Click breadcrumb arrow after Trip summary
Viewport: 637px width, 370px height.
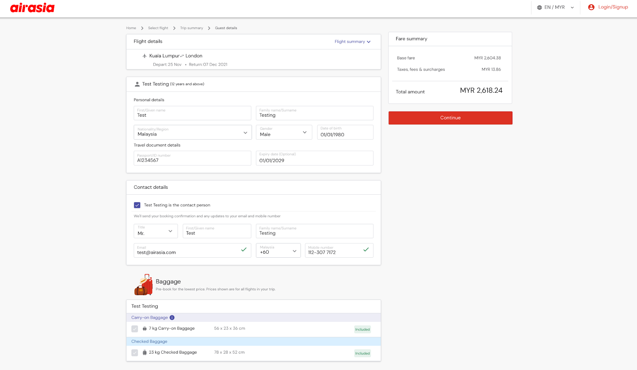pos(209,28)
